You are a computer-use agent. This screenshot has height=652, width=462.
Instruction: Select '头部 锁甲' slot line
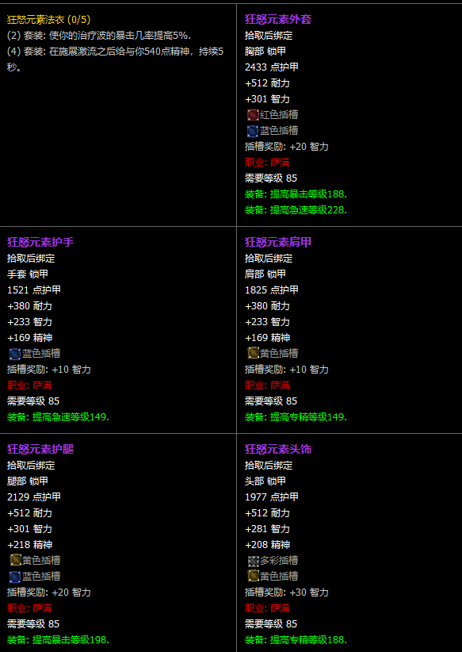[x=265, y=481]
